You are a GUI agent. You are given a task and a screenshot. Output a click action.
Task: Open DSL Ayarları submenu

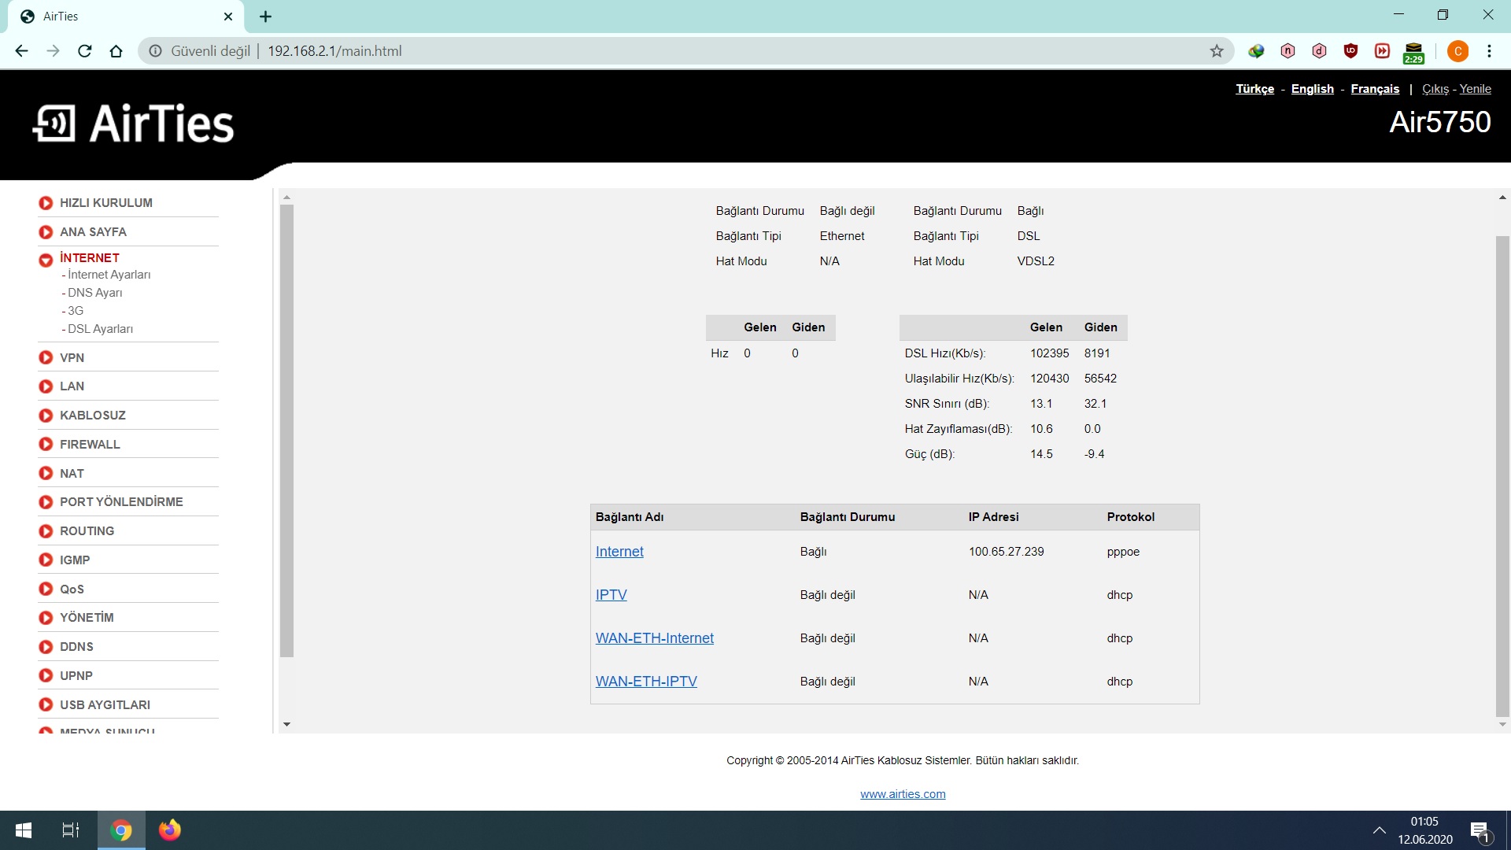click(100, 329)
